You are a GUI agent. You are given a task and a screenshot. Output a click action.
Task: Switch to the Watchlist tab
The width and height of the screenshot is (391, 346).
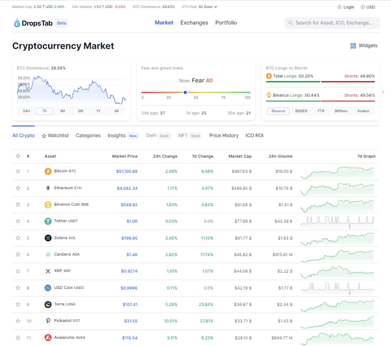(55, 135)
